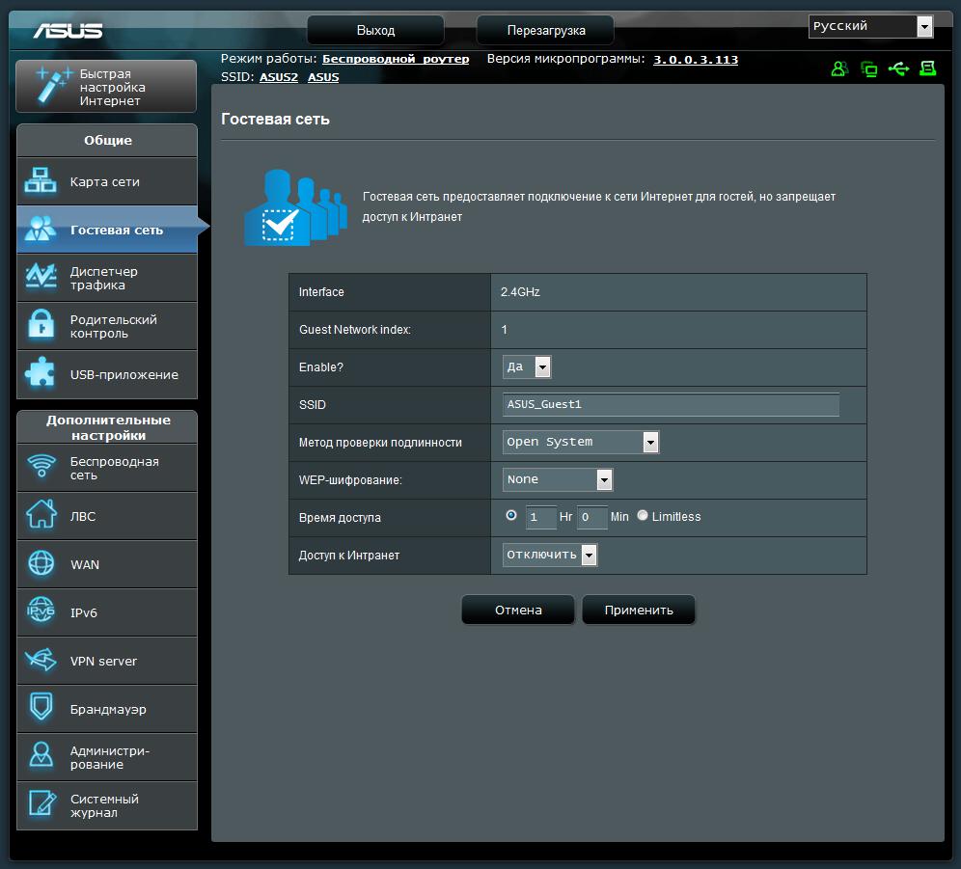Click the Гостевая сеть page heading
Image resolution: width=961 pixels, height=869 pixels.
[x=275, y=119]
